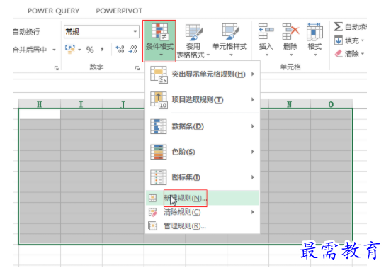Click the 清除规则 clear rules icon
Image resolution: width=386 pixels, height=273 pixels.
click(x=152, y=212)
